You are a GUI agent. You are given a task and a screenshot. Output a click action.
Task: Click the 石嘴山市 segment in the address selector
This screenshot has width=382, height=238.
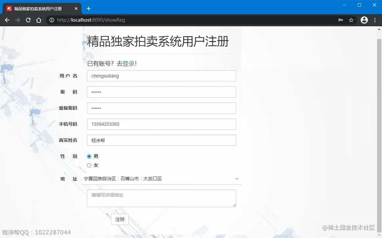(130, 179)
